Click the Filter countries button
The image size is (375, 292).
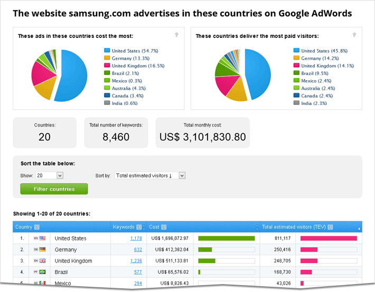coord(54,189)
